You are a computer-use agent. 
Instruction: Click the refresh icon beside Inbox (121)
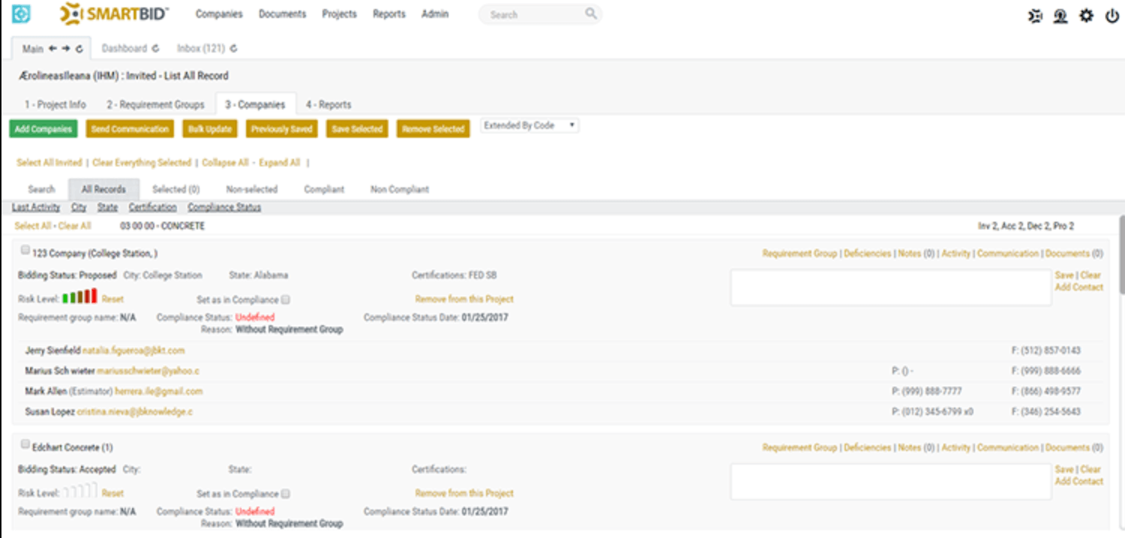coord(234,49)
